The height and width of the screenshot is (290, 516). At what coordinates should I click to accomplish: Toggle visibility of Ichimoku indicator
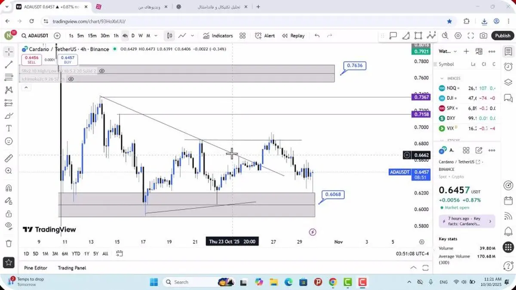coord(71,79)
